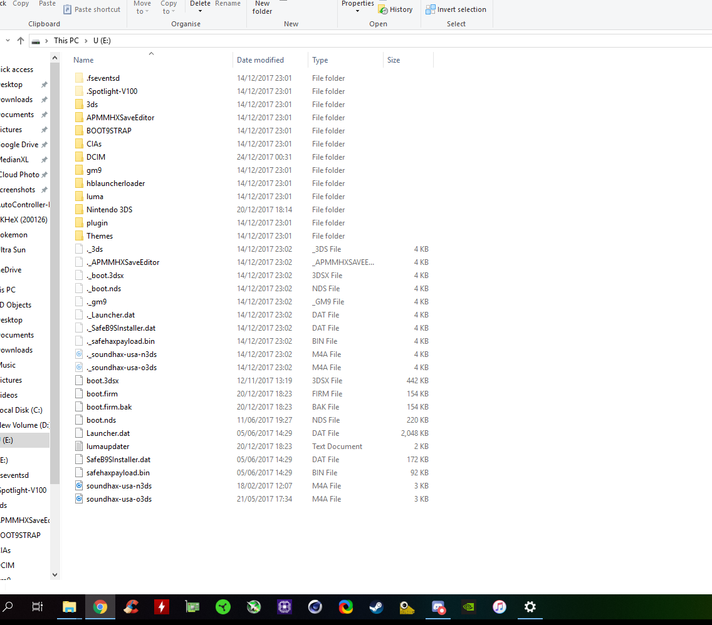Click U (E:) in address bar
The width and height of the screenshot is (712, 625).
[x=102, y=40]
